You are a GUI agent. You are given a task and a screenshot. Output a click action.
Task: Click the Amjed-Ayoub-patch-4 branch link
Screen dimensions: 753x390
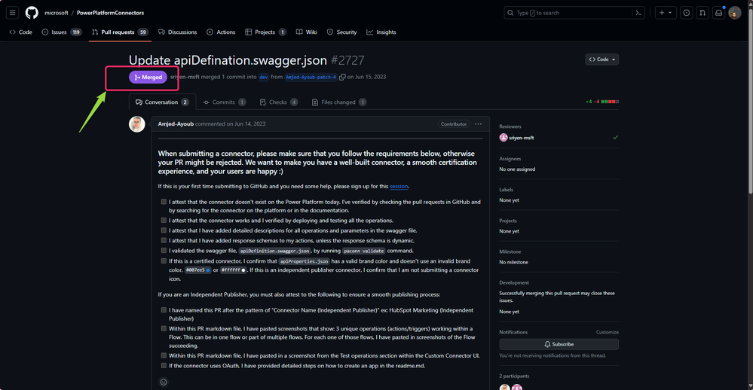[311, 78]
